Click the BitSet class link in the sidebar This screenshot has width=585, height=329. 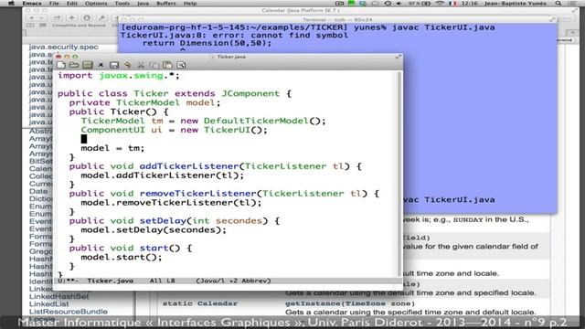[40, 161]
